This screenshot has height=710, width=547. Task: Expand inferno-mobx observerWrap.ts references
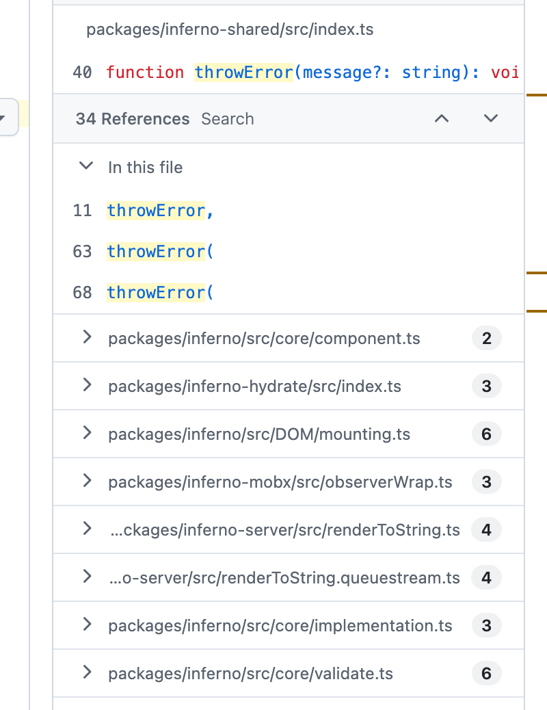(x=87, y=482)
